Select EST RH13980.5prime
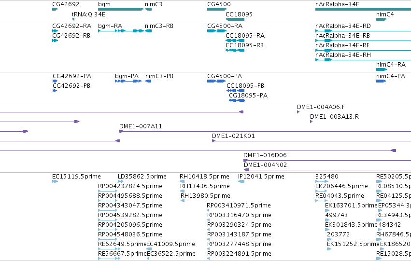This screenshot has height=261, width=411. [x=205, y=196]
